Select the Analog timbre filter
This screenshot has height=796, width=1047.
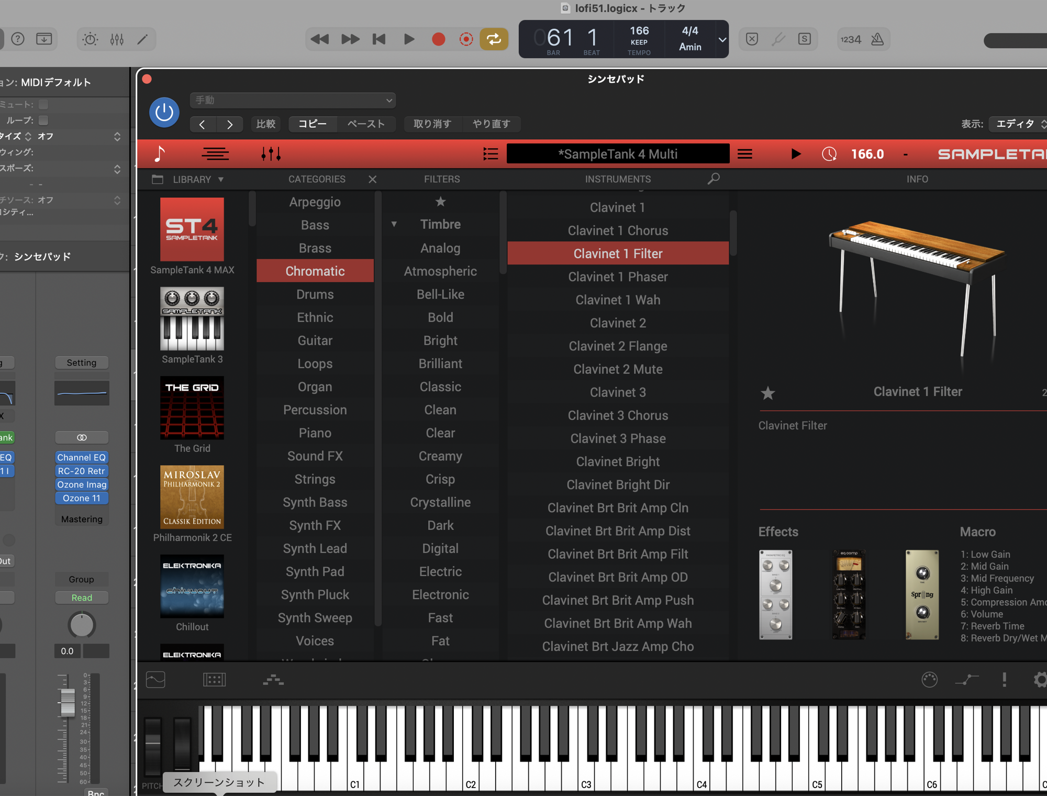tap(441, 248)
